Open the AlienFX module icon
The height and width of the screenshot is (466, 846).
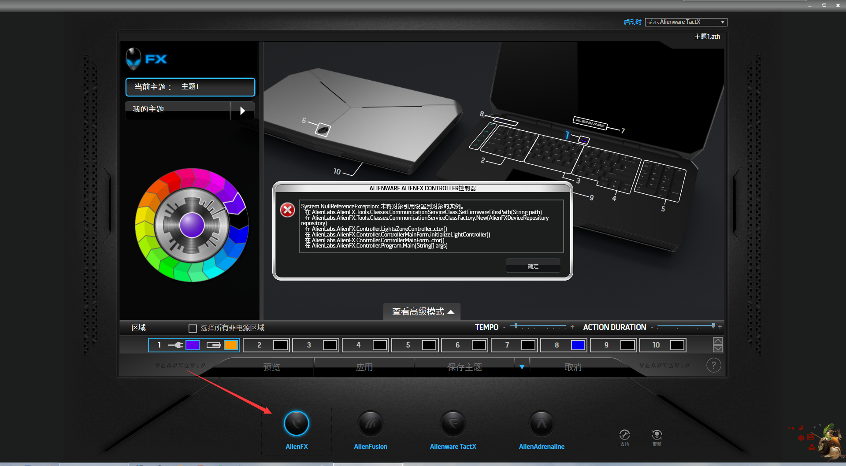point(297,423)
